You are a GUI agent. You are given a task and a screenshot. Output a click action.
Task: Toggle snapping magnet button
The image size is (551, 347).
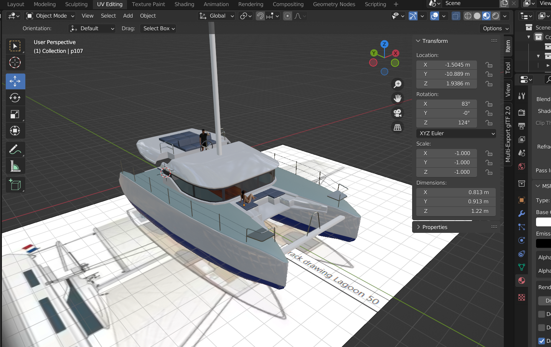click(x=260, y=16)
